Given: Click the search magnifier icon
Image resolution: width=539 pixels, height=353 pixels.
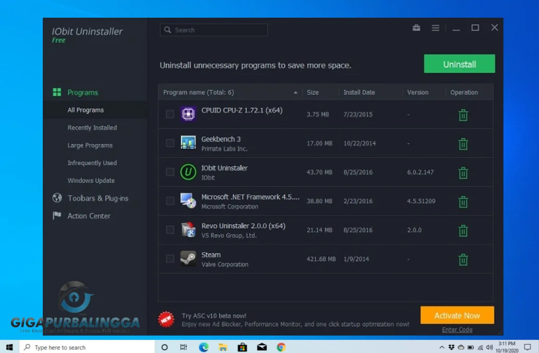Looking at the screenshot, I should coord(167,30).
